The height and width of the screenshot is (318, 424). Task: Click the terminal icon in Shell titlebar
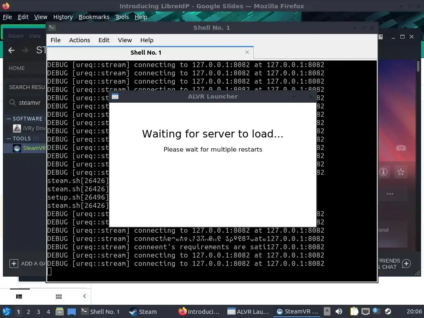[52, 28]
